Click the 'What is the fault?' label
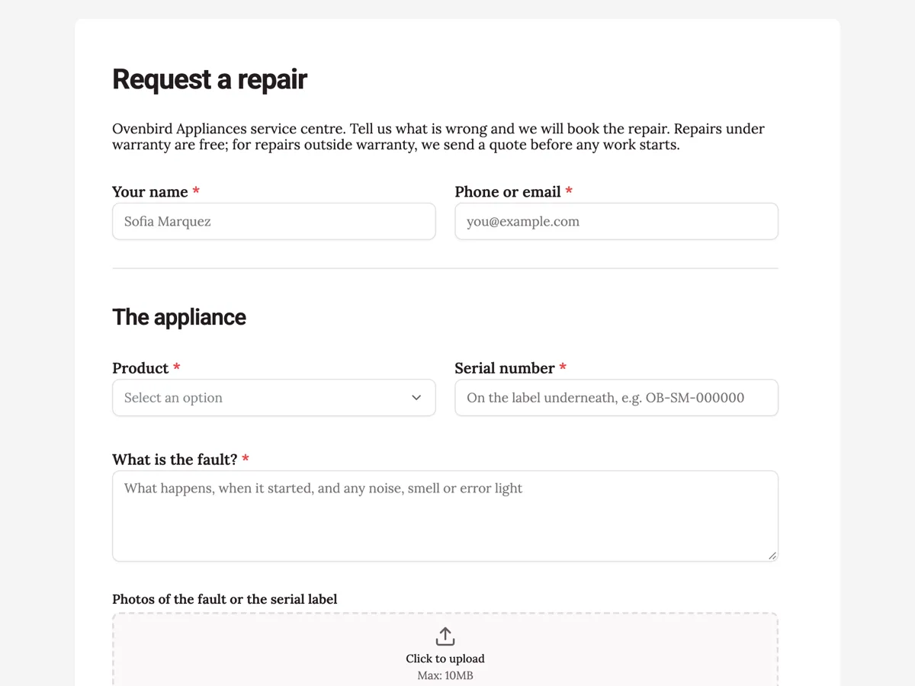Screen dimensions: 915x686 click(175, 460)
